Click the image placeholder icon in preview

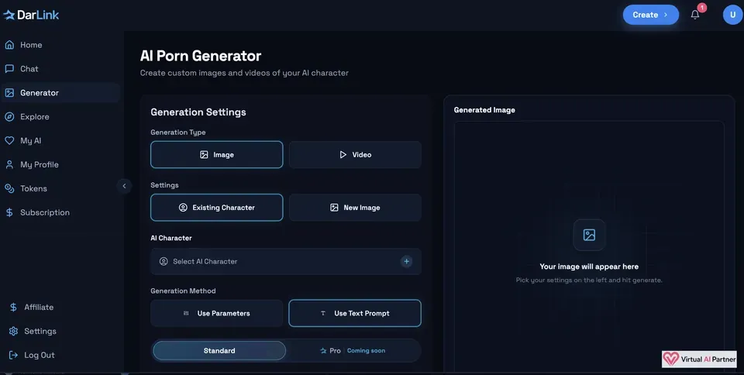(589, 235)
